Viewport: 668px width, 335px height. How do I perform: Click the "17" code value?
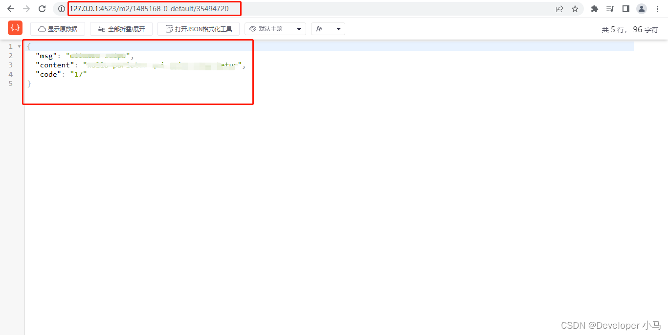coord(78,74)
